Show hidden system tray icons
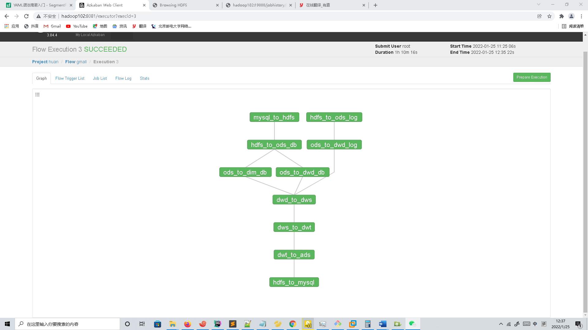Screen dimensions: 588x330 coord(501,324)
